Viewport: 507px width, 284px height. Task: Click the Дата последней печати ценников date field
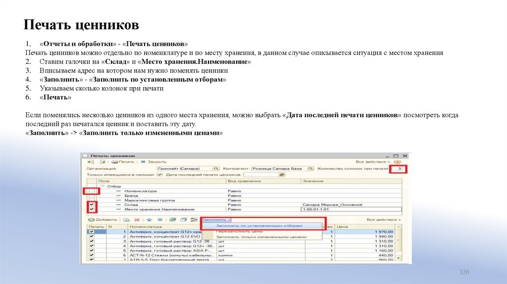click(x=261, y=175)
